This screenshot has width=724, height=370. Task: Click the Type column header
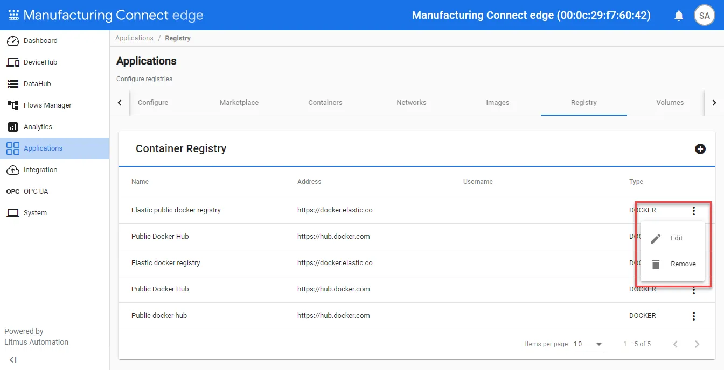point(636,182)
